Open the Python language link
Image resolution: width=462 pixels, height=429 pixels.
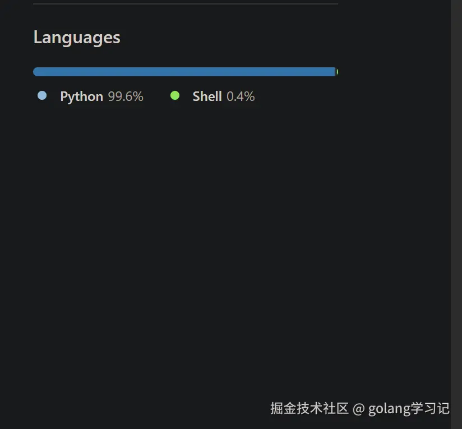tap(82, 96)
